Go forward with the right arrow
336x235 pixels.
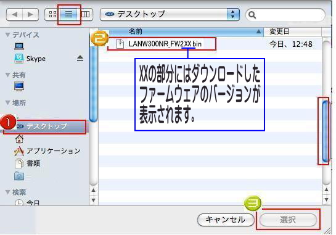(30, 15)
